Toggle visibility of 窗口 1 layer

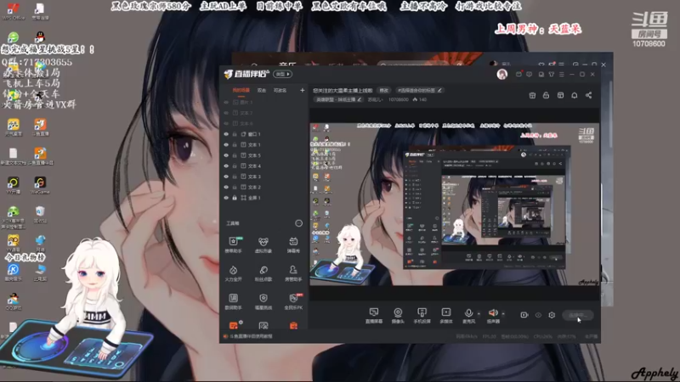pos(226,134)
